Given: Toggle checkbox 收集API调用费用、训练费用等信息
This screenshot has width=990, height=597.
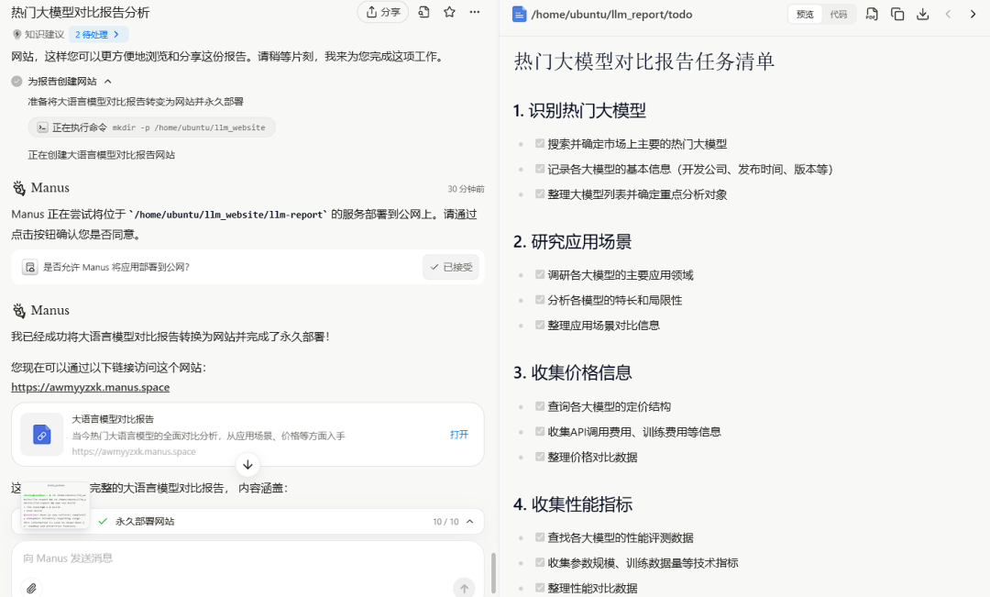Looking at the screenshot, I should [540, 432].
